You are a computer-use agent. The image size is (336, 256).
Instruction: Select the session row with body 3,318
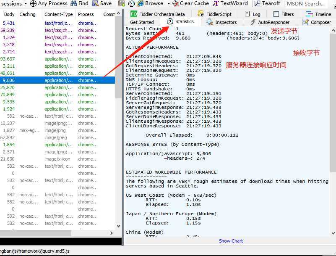[57, 45]
